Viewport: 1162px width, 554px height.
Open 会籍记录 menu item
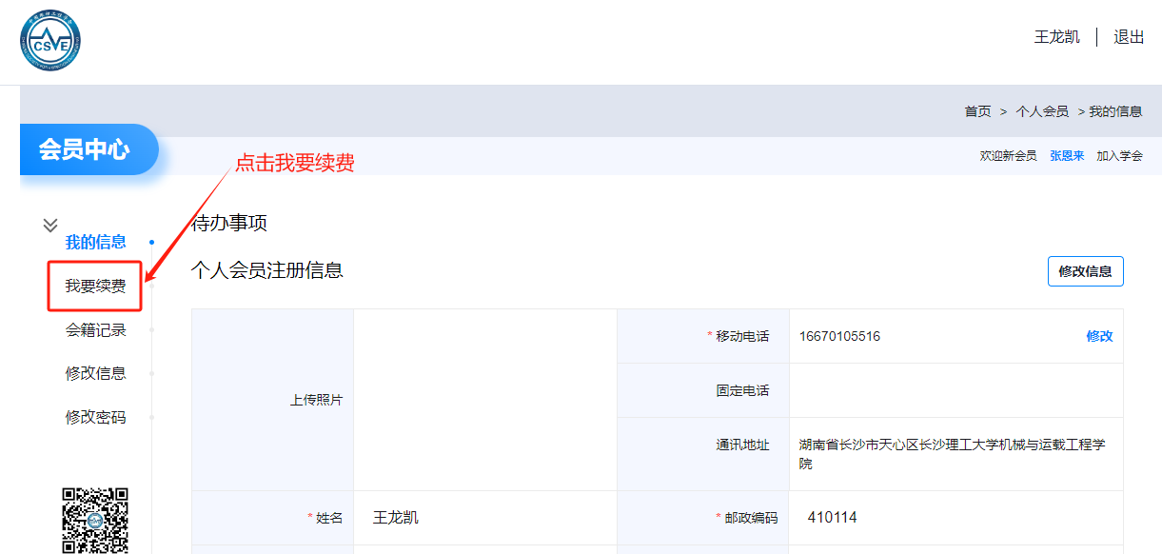pyautogui.click(x=95, y=330)
